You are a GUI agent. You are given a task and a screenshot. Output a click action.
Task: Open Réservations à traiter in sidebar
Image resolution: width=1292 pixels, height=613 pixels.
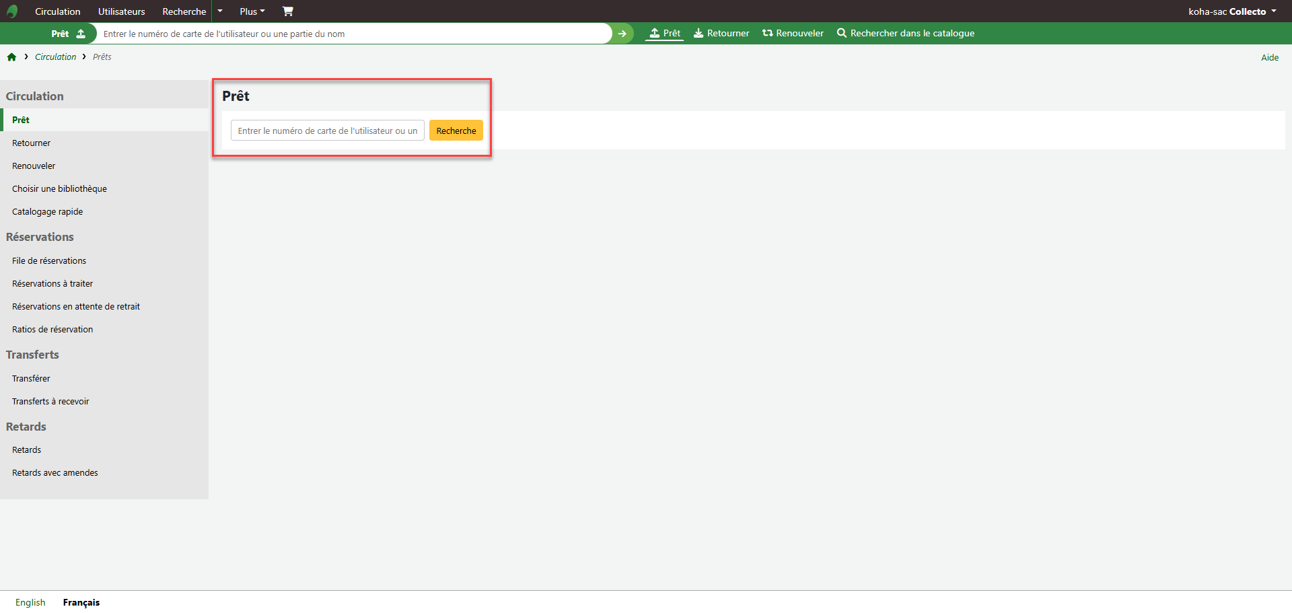click(52, 283)
